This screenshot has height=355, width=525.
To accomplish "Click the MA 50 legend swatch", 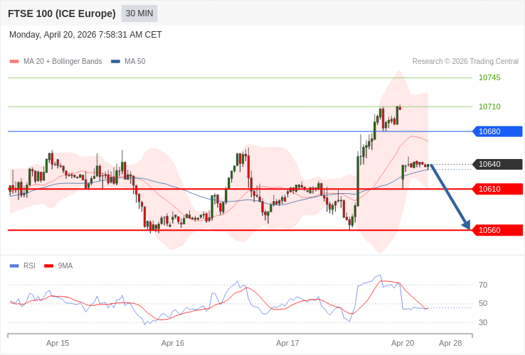I will tap(115, 62).
